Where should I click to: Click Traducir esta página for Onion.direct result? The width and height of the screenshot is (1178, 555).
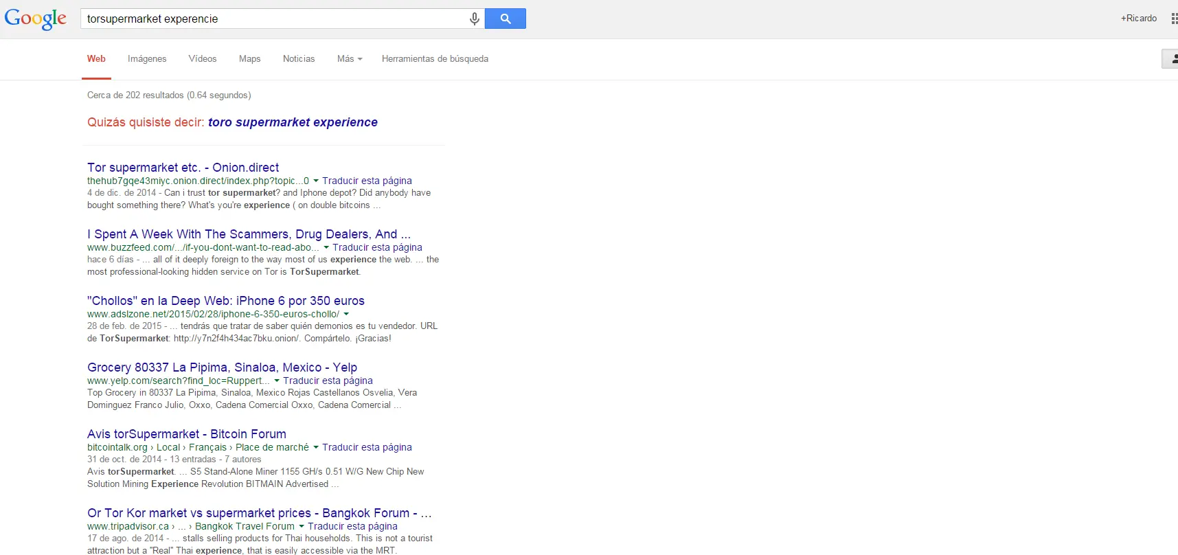pyautogui.click(x=367, y=181)
